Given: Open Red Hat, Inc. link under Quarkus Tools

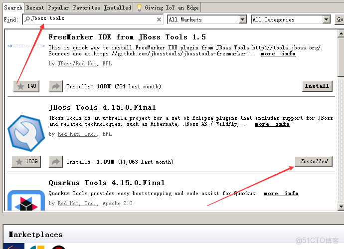Looking at the screenshot, I should (77, 203).
